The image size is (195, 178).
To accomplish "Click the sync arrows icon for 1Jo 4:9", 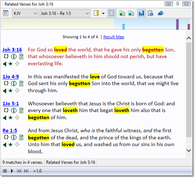I will coord(6,83).
